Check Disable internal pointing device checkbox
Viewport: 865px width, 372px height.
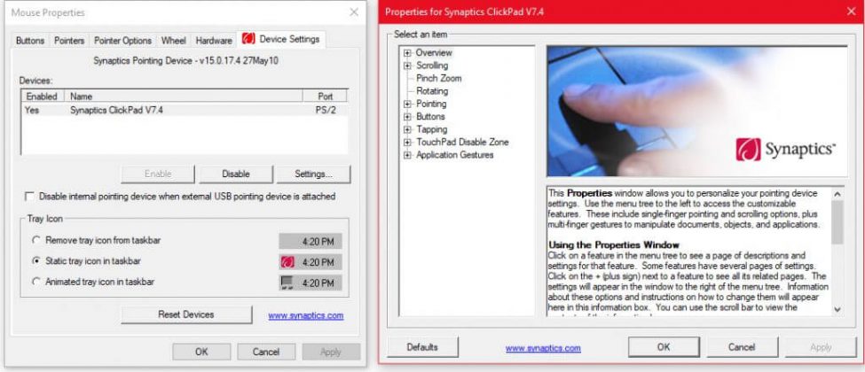coord(32,197)
